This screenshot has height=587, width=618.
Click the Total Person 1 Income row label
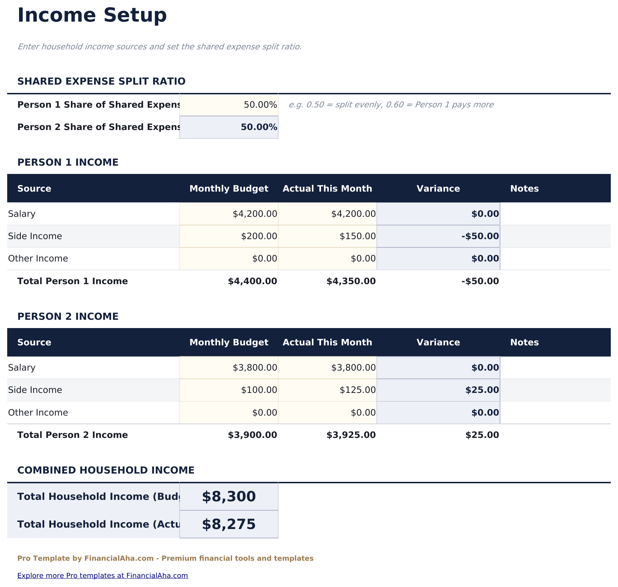[72, 281]
